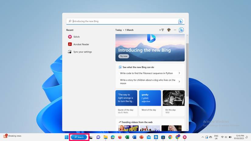Expand Fibonacci sequence in Python suggestion

coord(150,73)
